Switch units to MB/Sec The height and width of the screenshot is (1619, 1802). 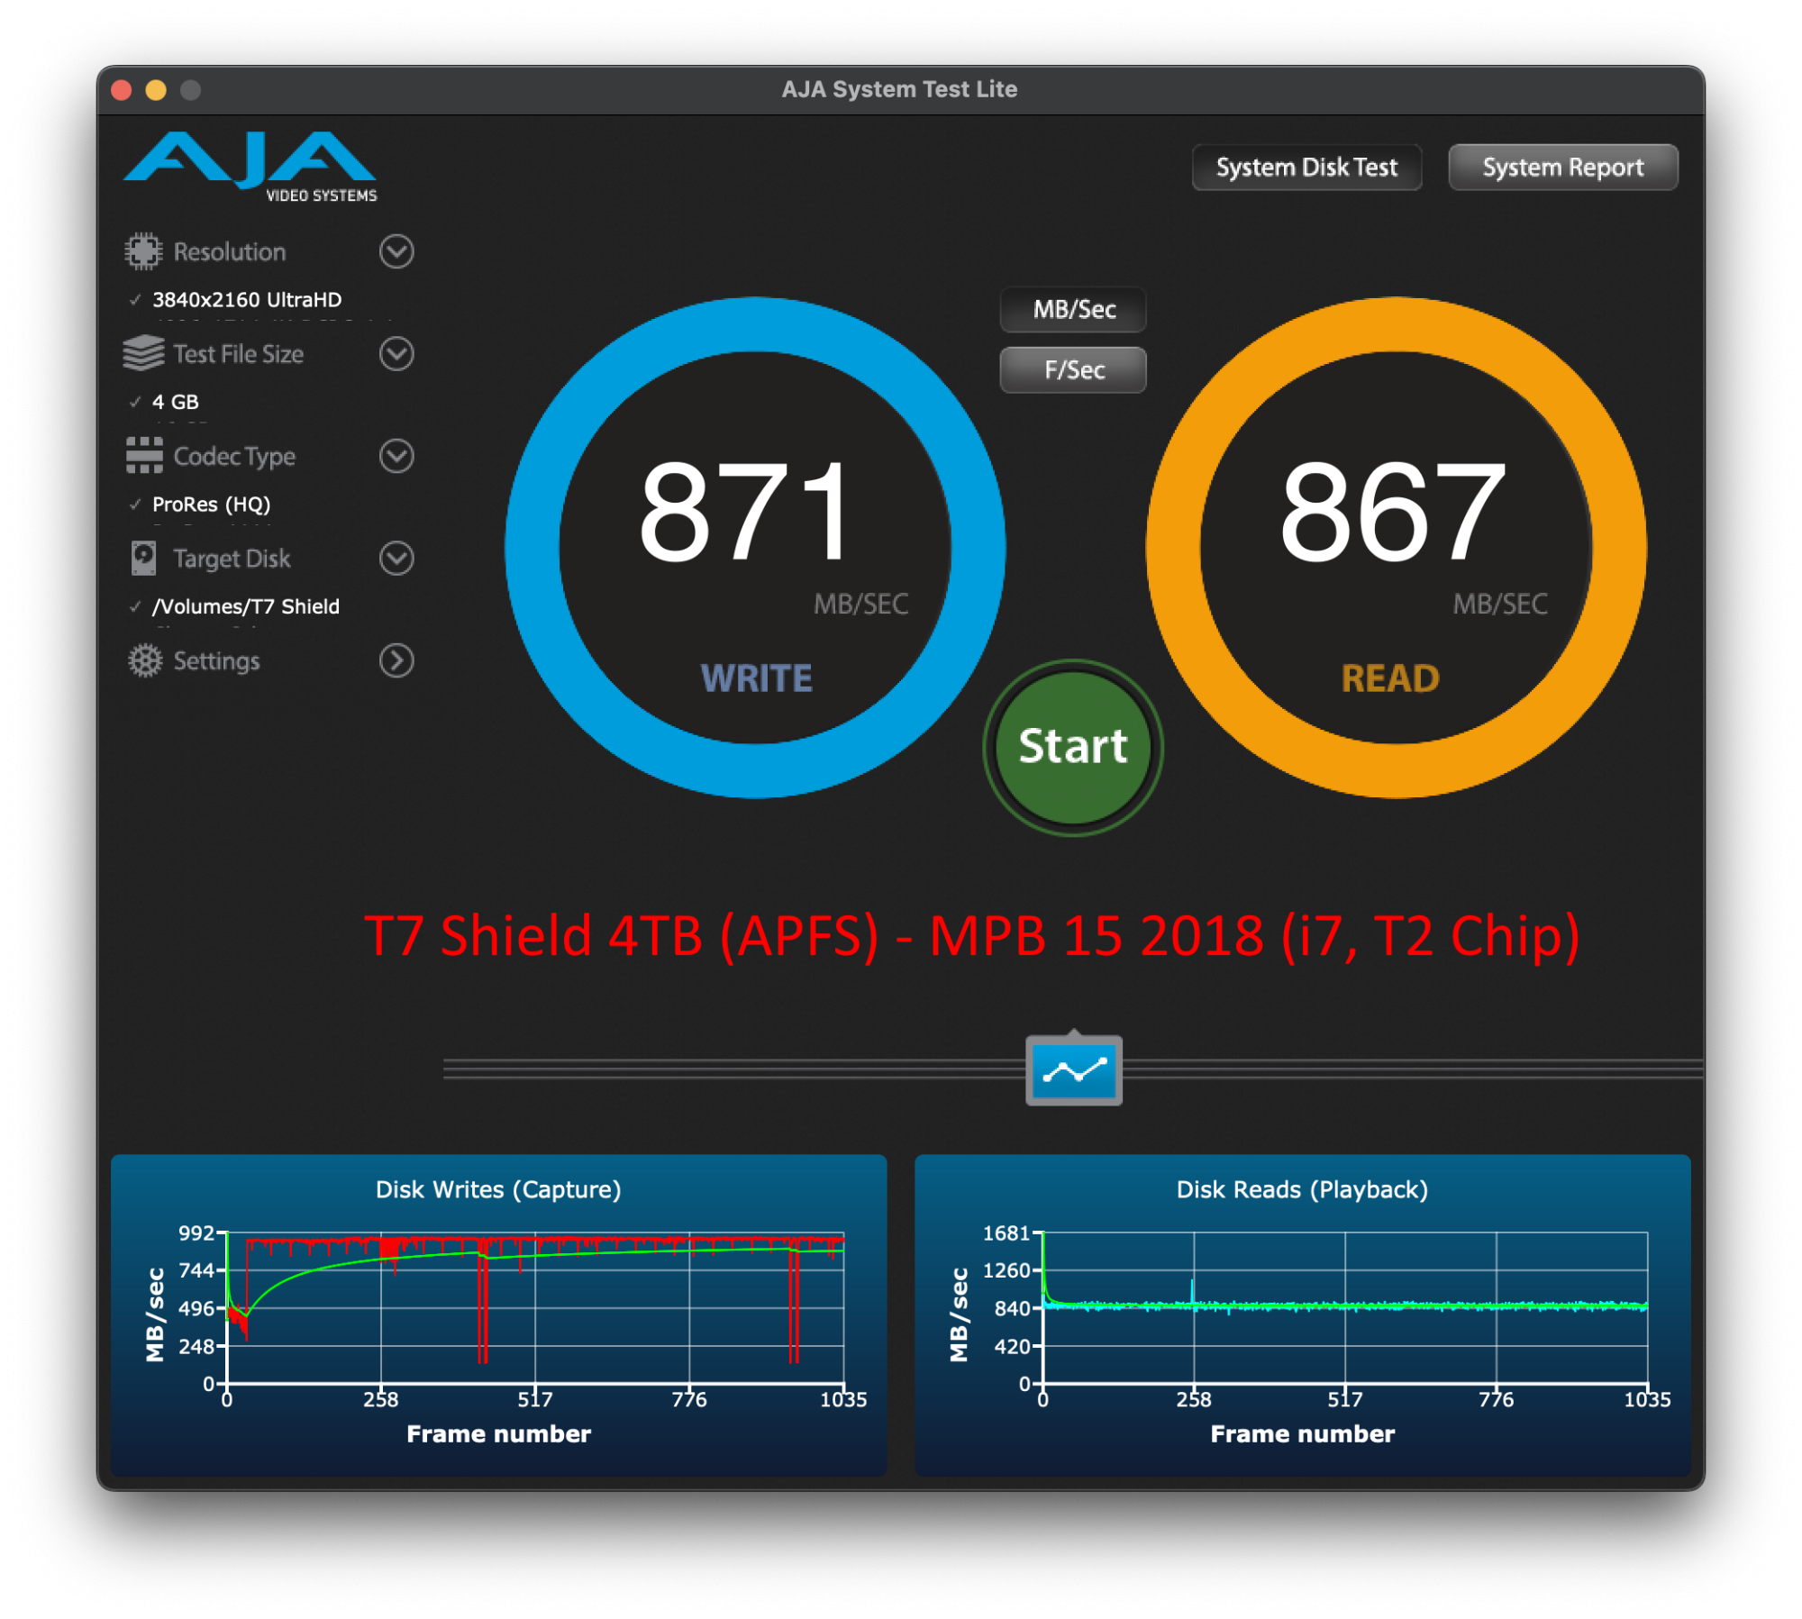[1073, 310]
